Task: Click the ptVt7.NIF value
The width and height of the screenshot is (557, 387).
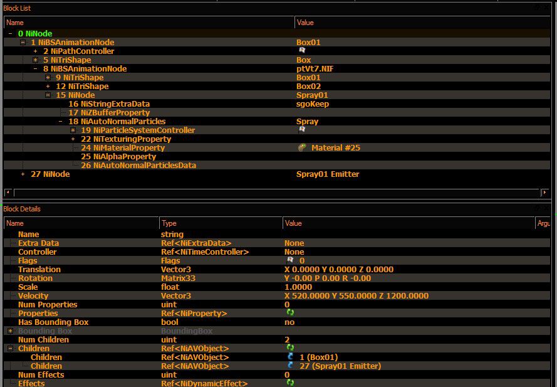Action: tap(315, 68)
